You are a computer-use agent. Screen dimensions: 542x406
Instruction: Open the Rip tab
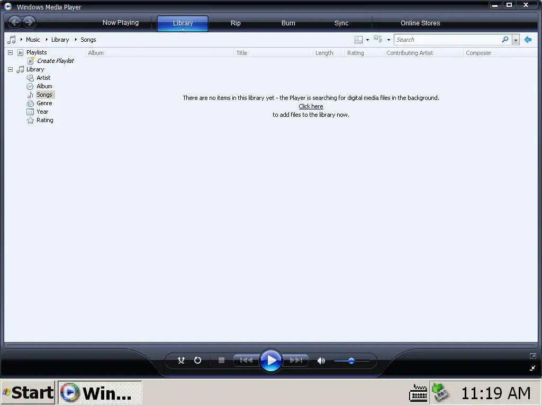click(x=236, y=23)
